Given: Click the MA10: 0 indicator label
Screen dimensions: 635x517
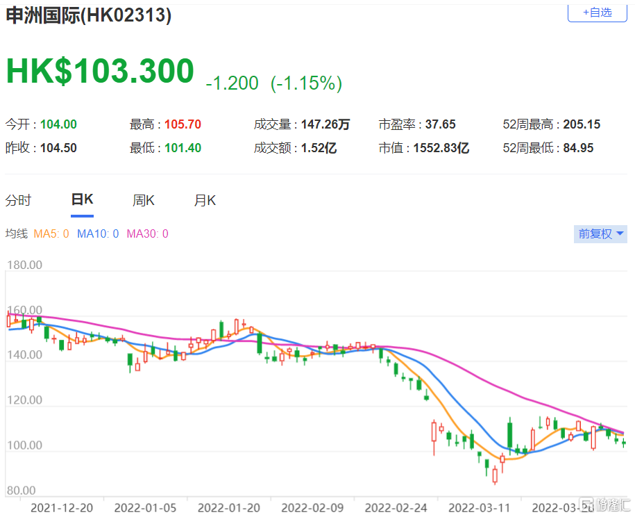Looking at the screenshot, I should click(x=98, y=233).
